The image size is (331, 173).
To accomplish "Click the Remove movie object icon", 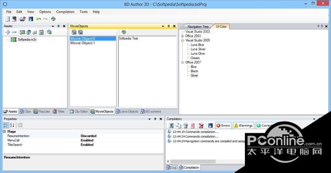I will click(80, 32).
